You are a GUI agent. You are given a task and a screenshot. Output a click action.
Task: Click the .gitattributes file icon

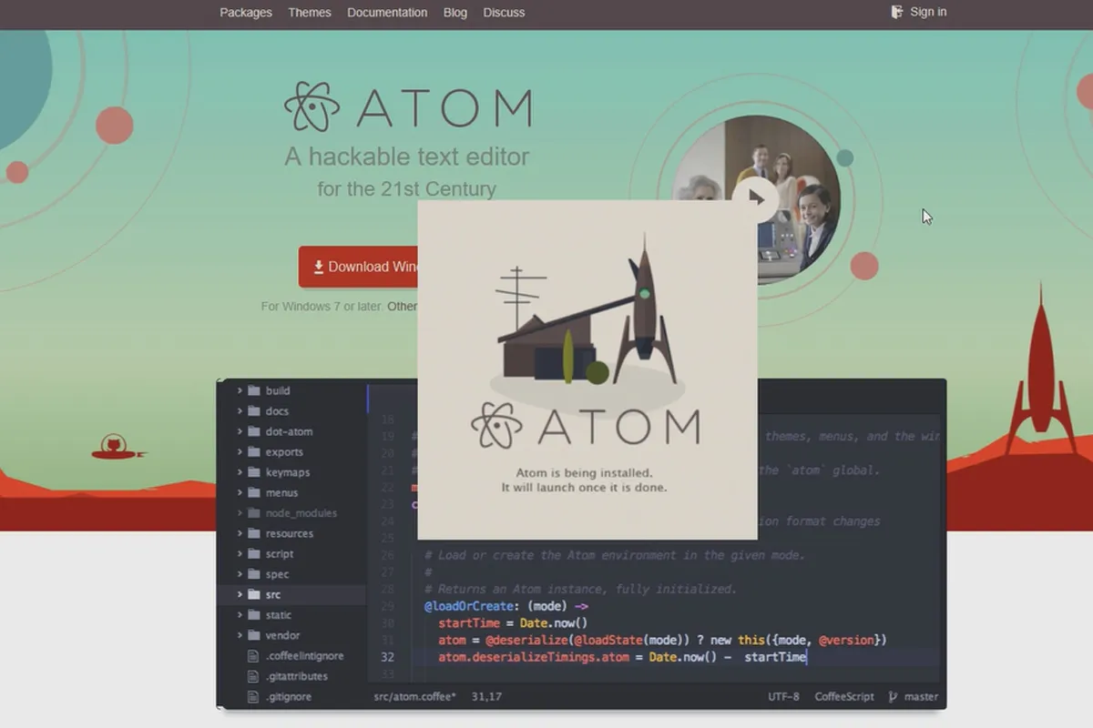point(253,676)
